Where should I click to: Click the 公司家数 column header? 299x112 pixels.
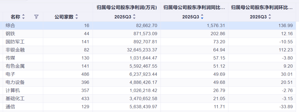(64, 17)
